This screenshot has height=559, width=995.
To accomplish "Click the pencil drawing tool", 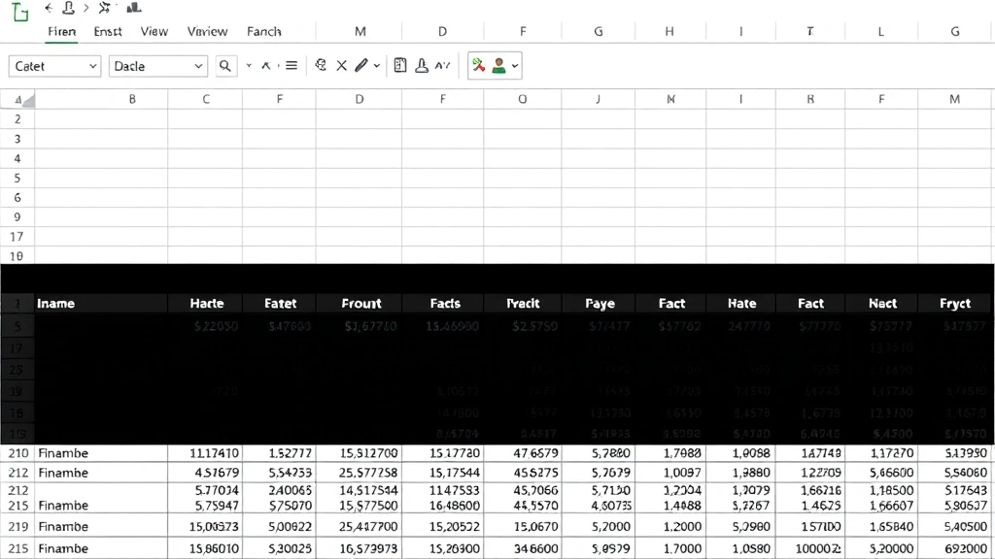I will (361, 66).
